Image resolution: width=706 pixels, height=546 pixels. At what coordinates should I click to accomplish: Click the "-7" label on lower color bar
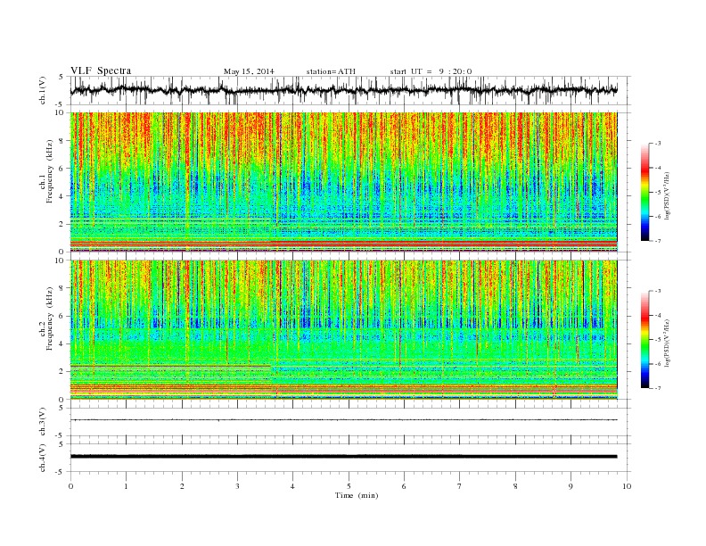pos(658,388)
